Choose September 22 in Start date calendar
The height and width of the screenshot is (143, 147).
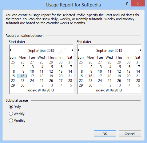pyautogui.click(x=13, y=81)
